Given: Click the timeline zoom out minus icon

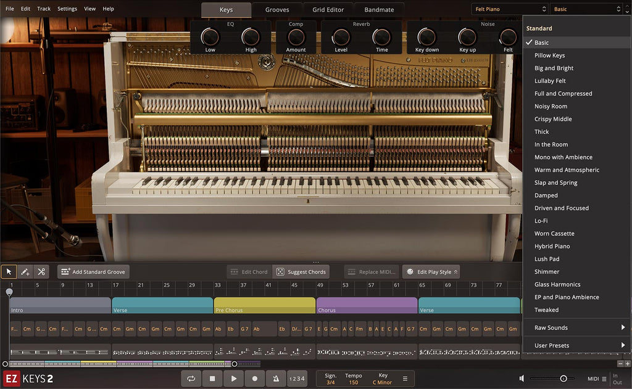Looking at the screenshot, I should (x=620, y=364).
